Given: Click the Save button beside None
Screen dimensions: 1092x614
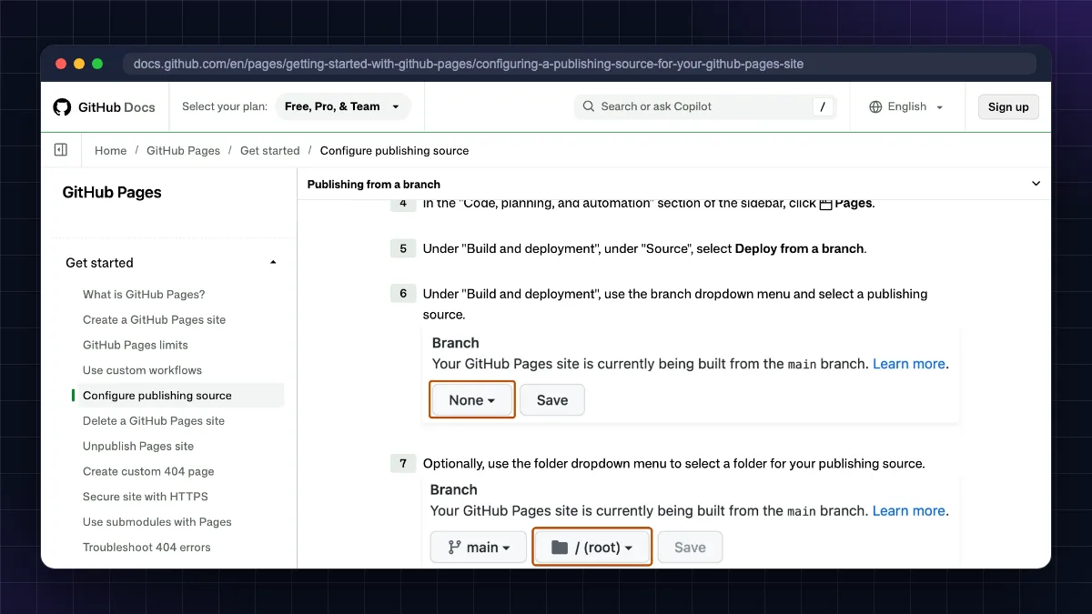Looking at the screenshot, I should tap(552, 399).
